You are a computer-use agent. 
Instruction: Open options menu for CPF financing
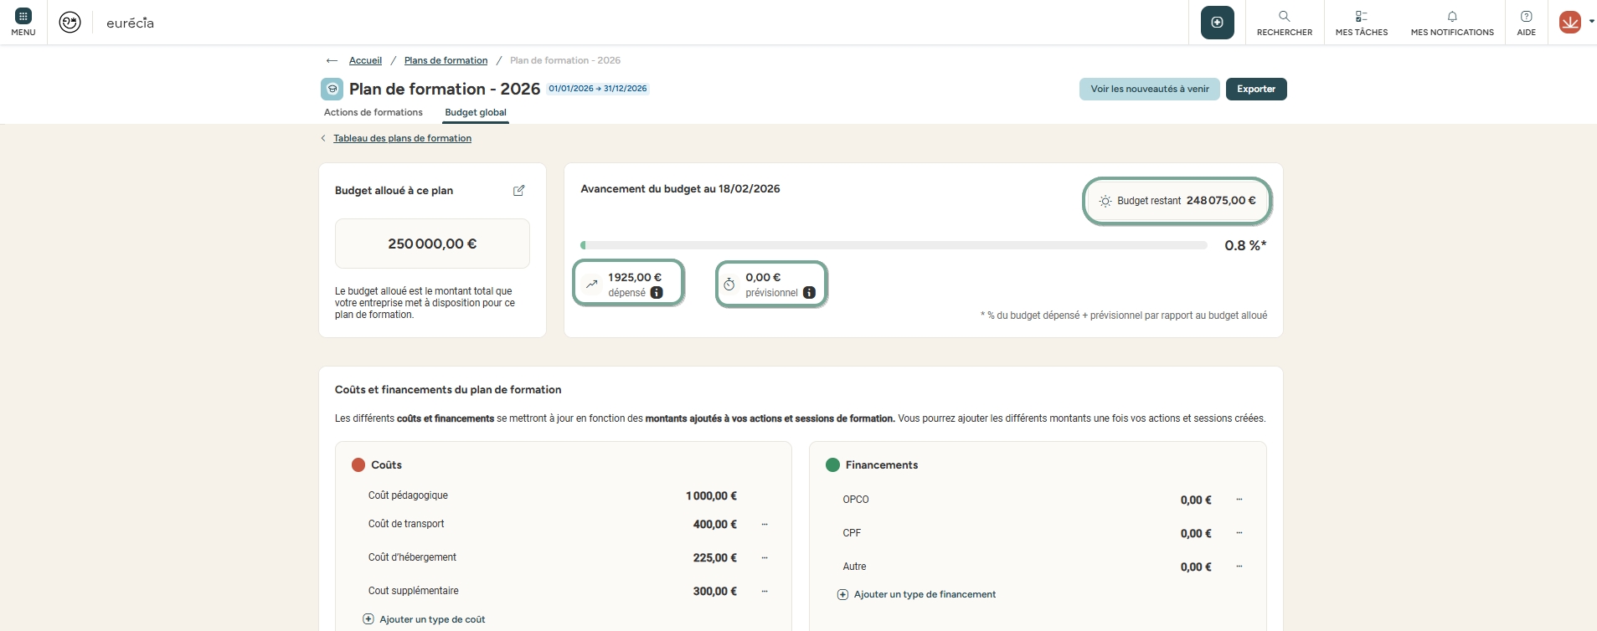pos(1239,533)
